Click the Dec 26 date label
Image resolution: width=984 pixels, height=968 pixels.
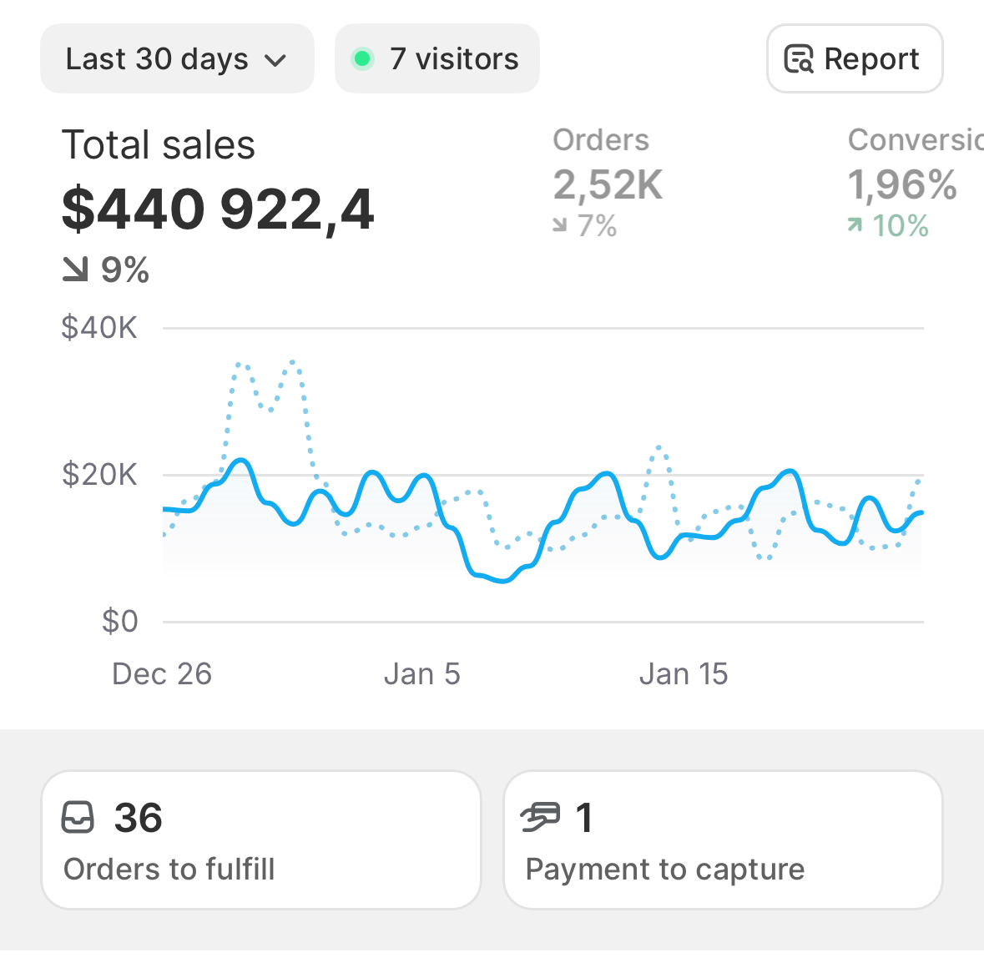coord(162,674)
